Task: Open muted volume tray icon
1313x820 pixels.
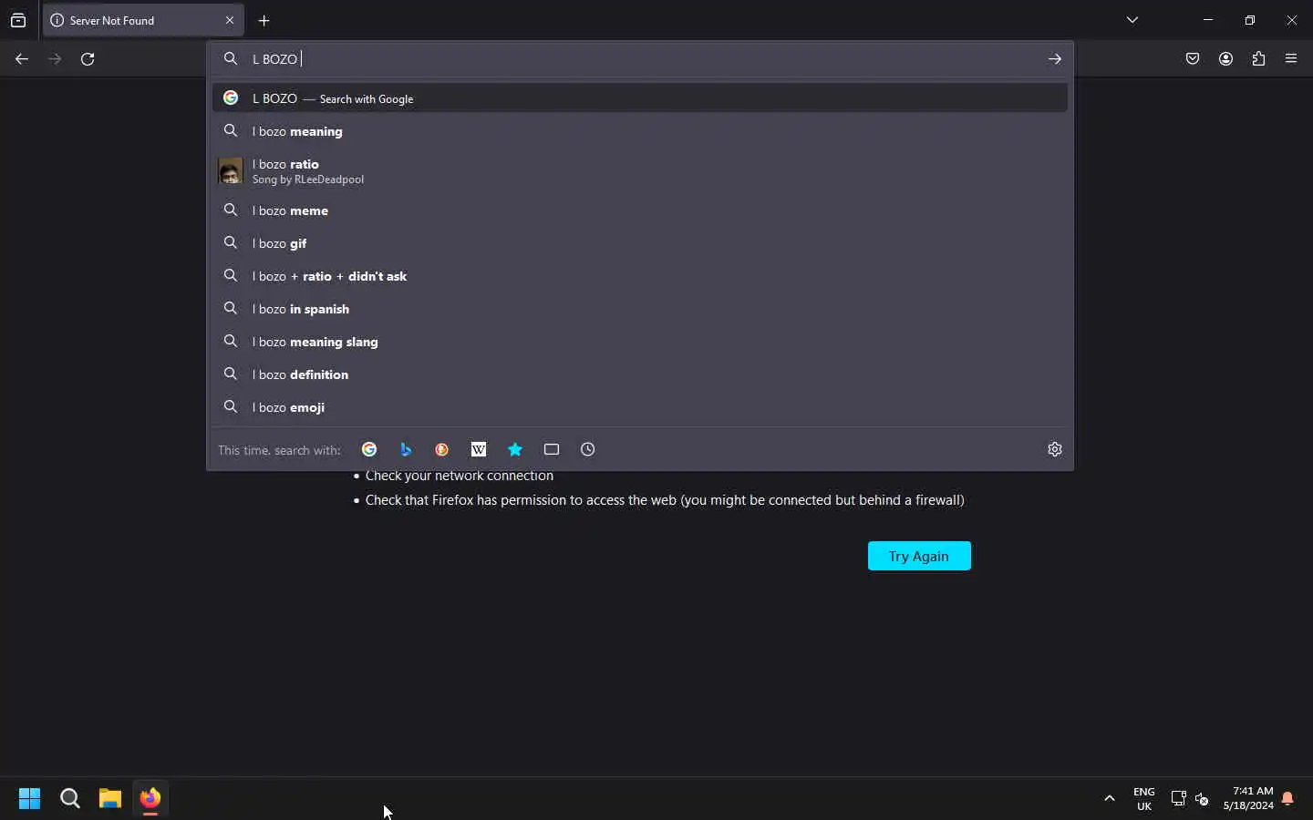Action: [1202, 799]
